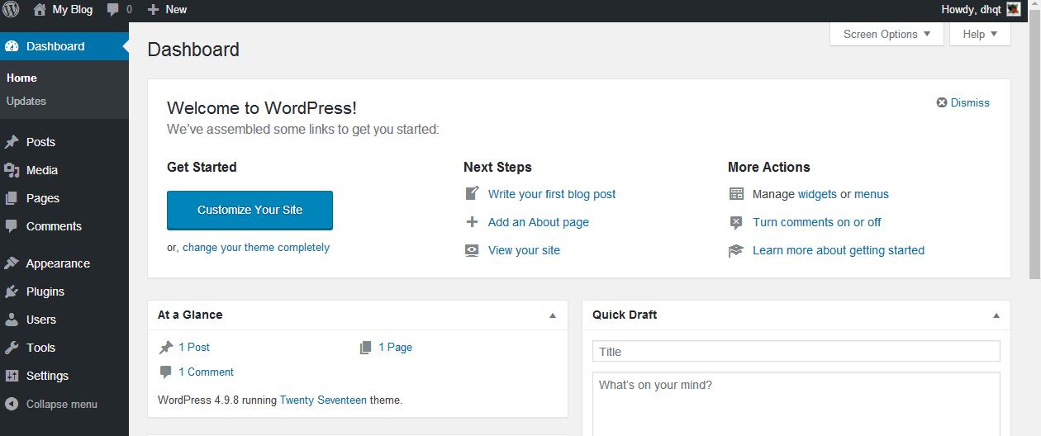Click the WordPress logo in admin bar

coord(11,10)
